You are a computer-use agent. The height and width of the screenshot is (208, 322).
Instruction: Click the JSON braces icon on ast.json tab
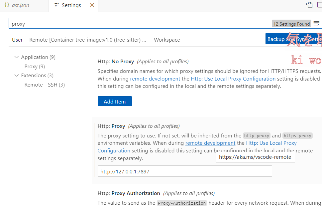[x=7, y=5]
